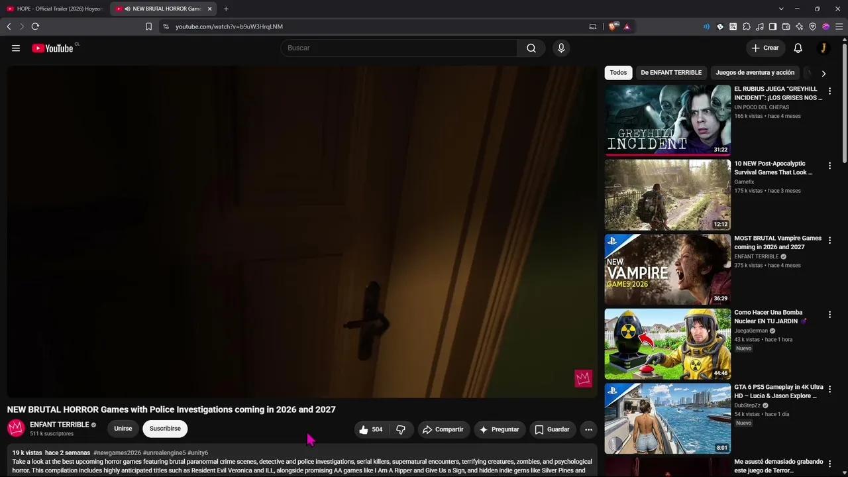This screenshot has height=477, width=848.
Task: Click the Buscar search field
Action: click(x=399, y=48)
